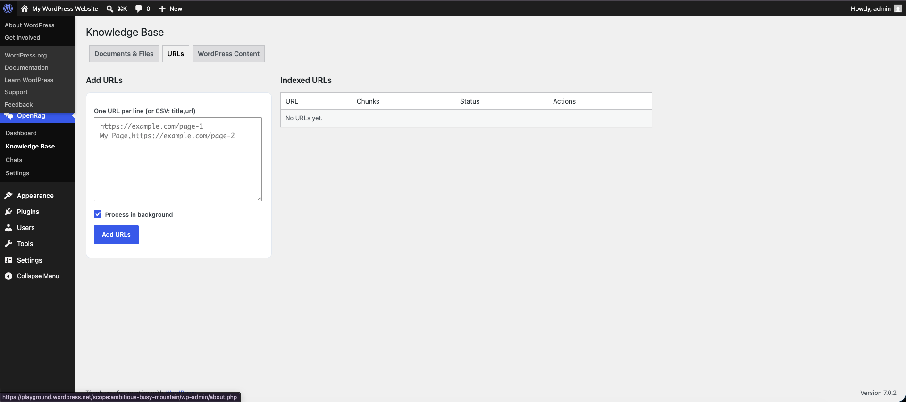Open Support menu item
This screenshot has height=402, width=906.
coord(16,92)
